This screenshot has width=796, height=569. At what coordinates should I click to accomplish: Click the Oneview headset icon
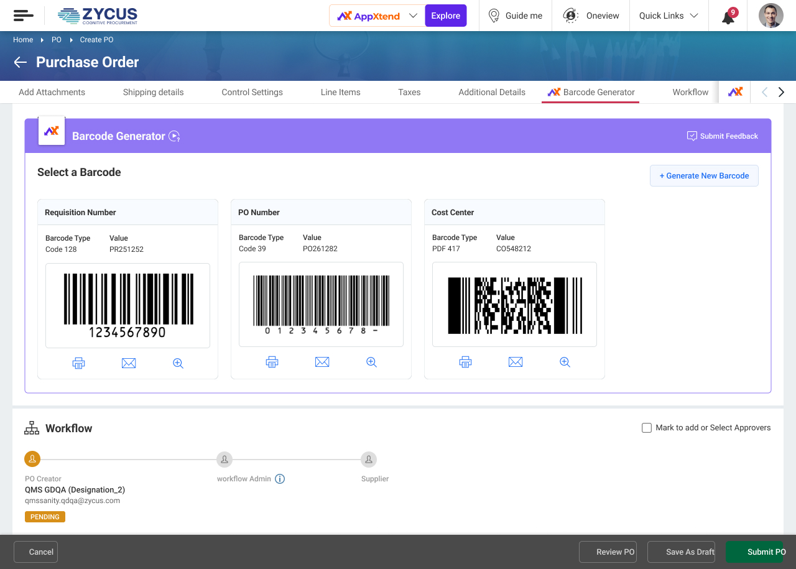click(570, 16)
